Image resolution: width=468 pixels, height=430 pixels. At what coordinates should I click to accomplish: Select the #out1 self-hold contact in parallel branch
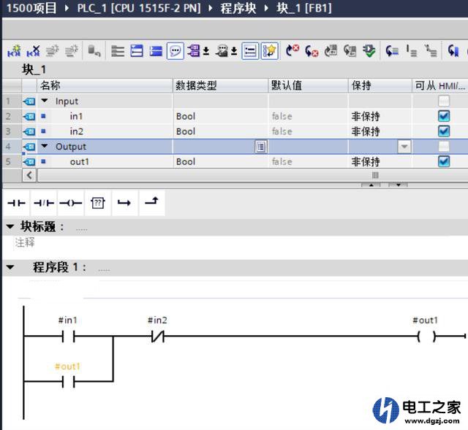pos(68,381)
